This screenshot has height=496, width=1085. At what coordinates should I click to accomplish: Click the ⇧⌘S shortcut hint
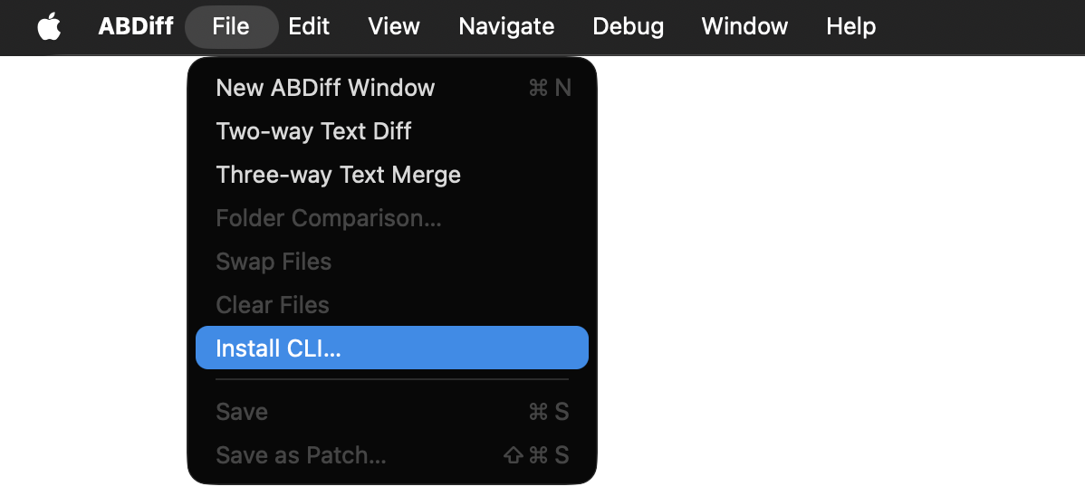[x=536, y=455]
